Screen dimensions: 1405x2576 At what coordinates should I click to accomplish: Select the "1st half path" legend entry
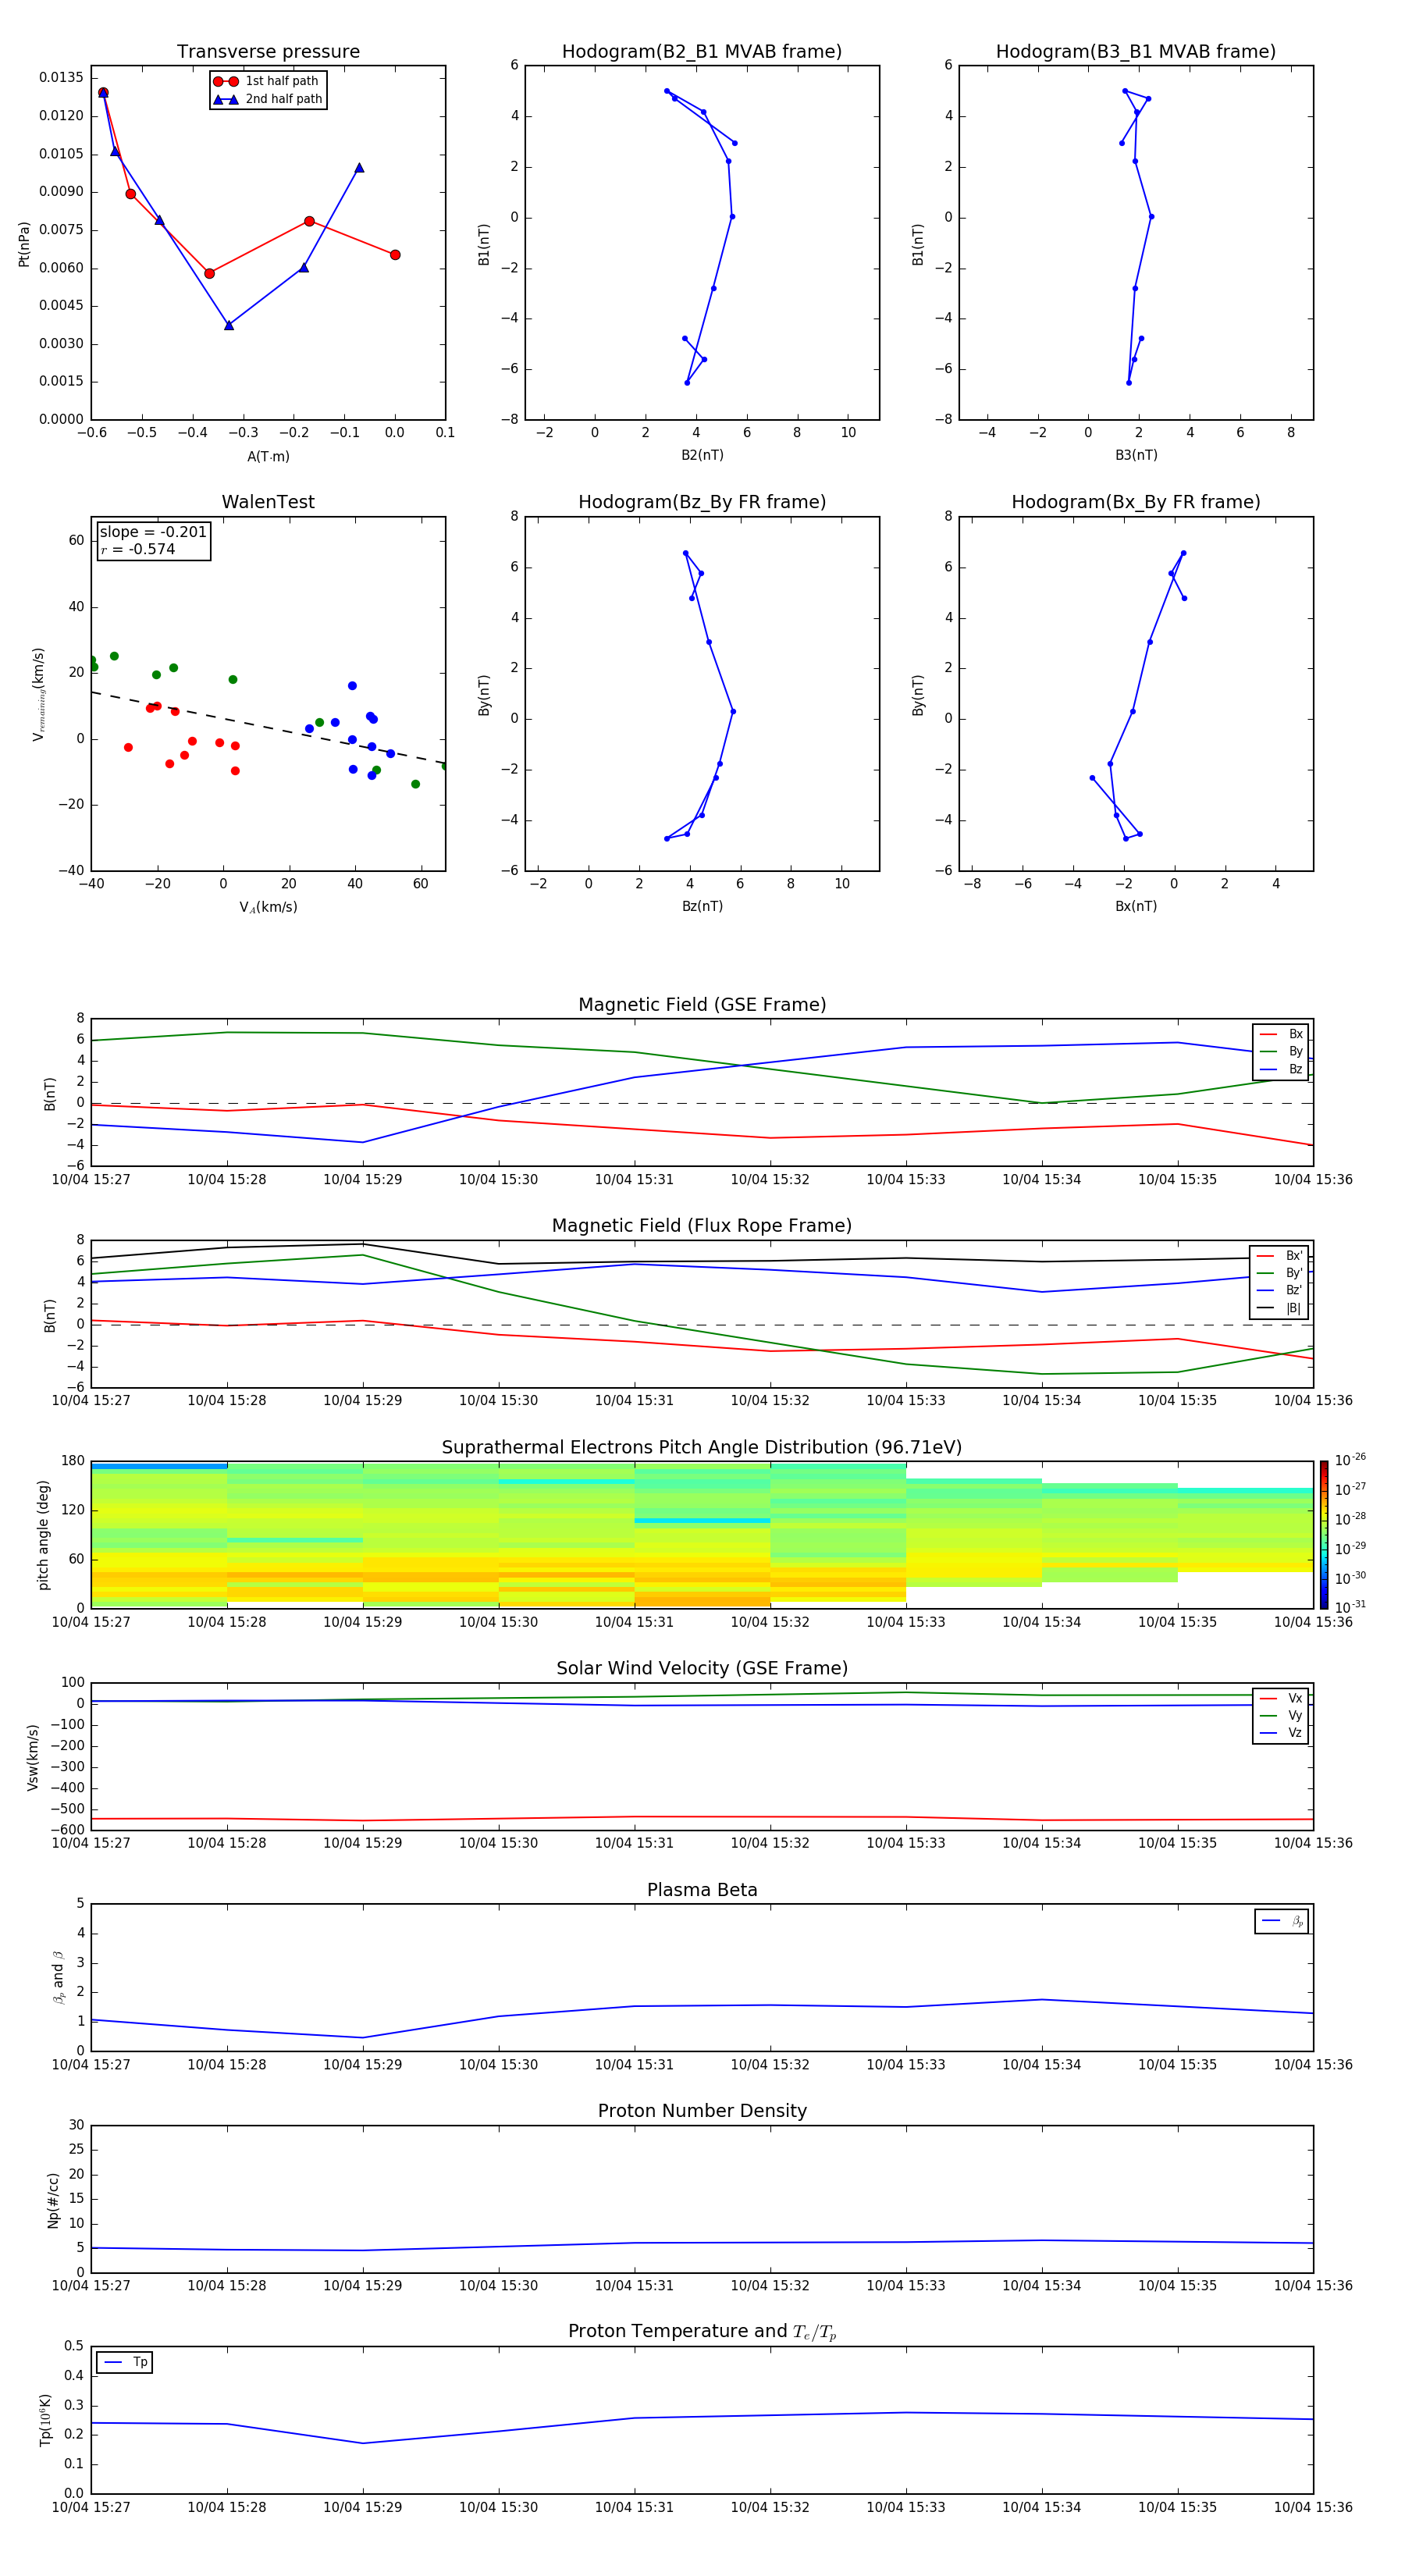click(x=266, y=81)
